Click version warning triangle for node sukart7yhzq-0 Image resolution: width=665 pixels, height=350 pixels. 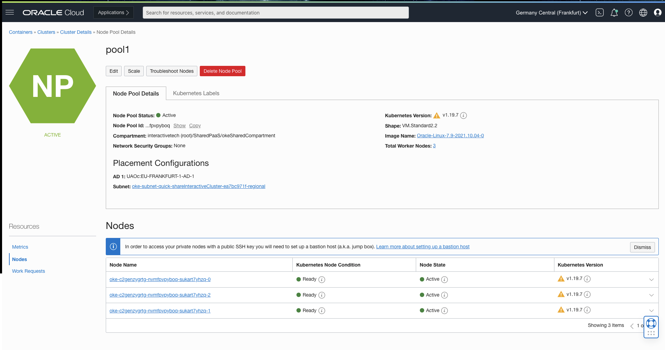(561, 279)
